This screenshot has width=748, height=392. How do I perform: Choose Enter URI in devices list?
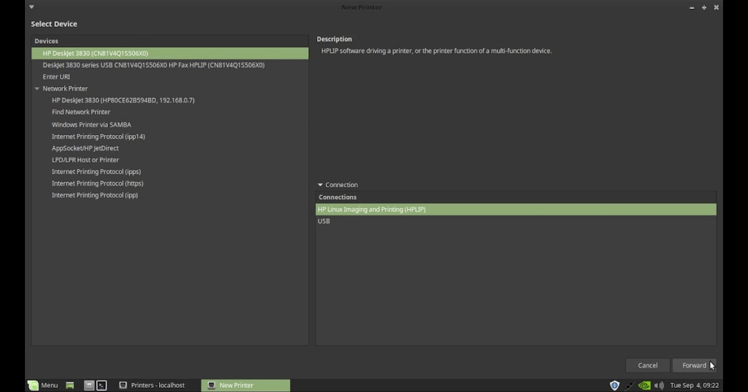[170, 77]
